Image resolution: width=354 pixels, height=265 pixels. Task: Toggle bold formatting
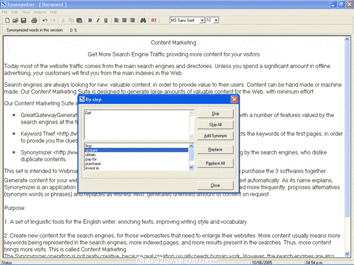(x=90, y=20)
